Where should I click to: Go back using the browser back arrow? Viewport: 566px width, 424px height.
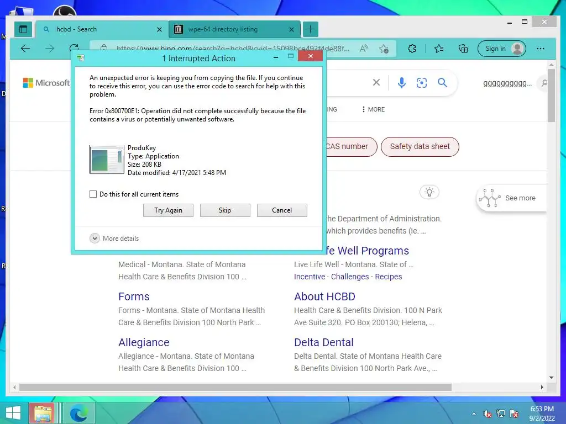click(25, 49)
